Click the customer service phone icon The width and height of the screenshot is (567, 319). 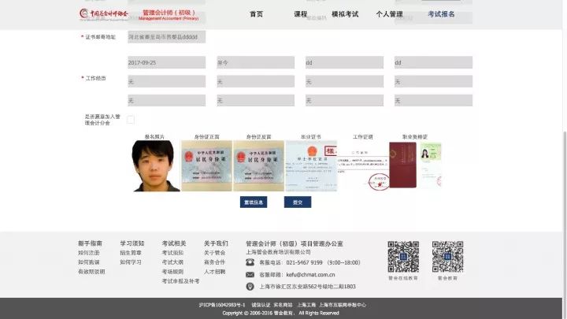(250, 262)
